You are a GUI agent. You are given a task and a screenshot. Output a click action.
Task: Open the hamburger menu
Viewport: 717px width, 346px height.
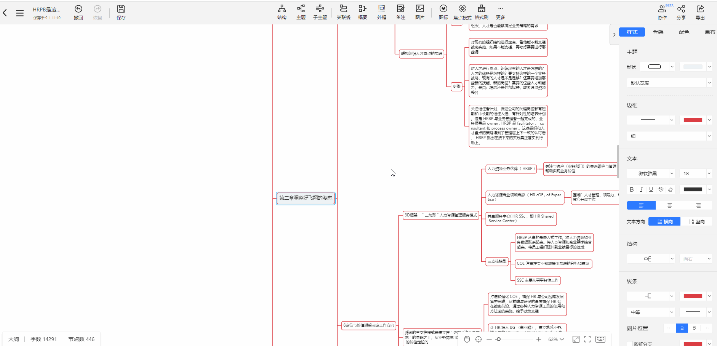point(20,13)
